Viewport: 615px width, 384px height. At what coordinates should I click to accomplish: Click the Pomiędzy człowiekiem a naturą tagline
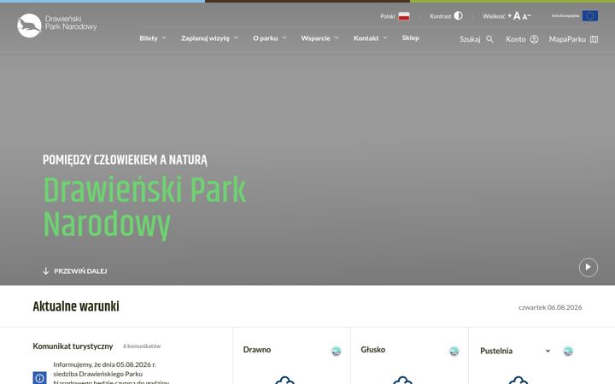point(125,160)
